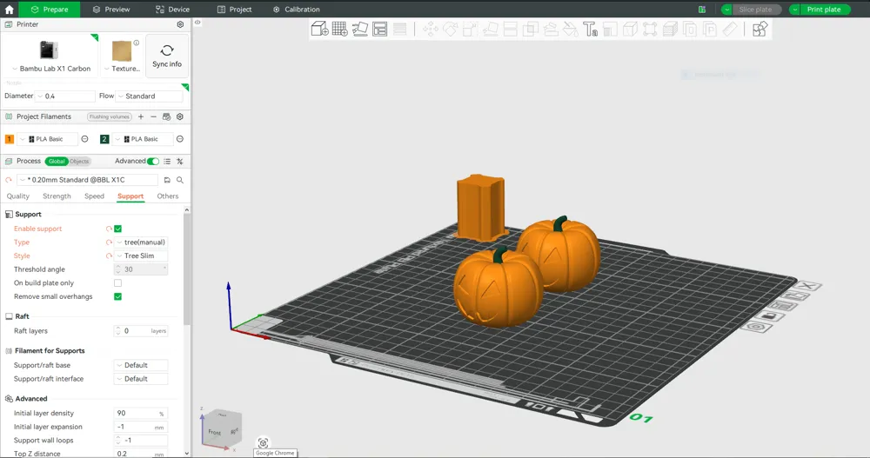Viewport: 870px width, 458px height.
Task: Select the Text shape tool
Action: pyautogui.click(x=590, y=29)
